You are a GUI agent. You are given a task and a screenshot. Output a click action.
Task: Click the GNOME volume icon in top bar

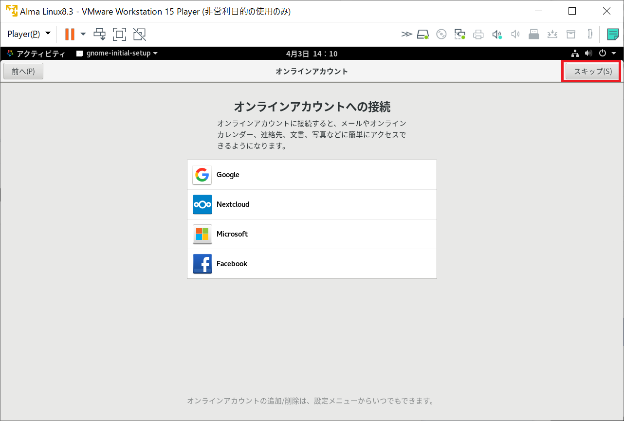tap(588, 54)
